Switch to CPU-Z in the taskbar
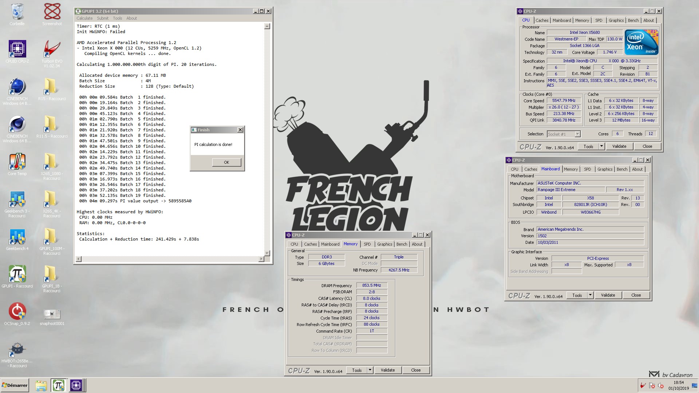Viewport: 699px width, 393px height. (76, 385)
